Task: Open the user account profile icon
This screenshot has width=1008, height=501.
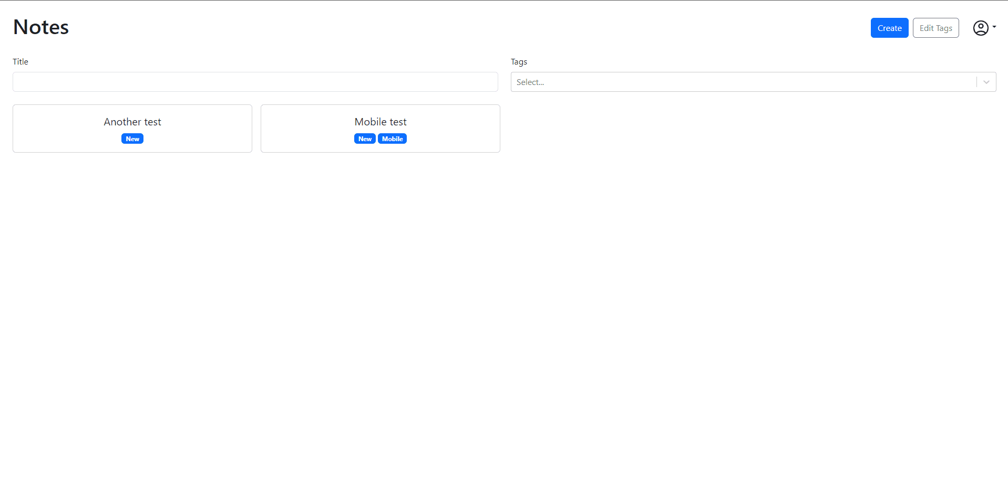Action: click(981, 28)
